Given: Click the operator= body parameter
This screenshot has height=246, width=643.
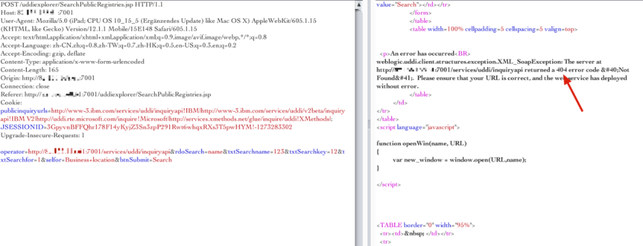Looking at the screenshot, I should [85, 152].
